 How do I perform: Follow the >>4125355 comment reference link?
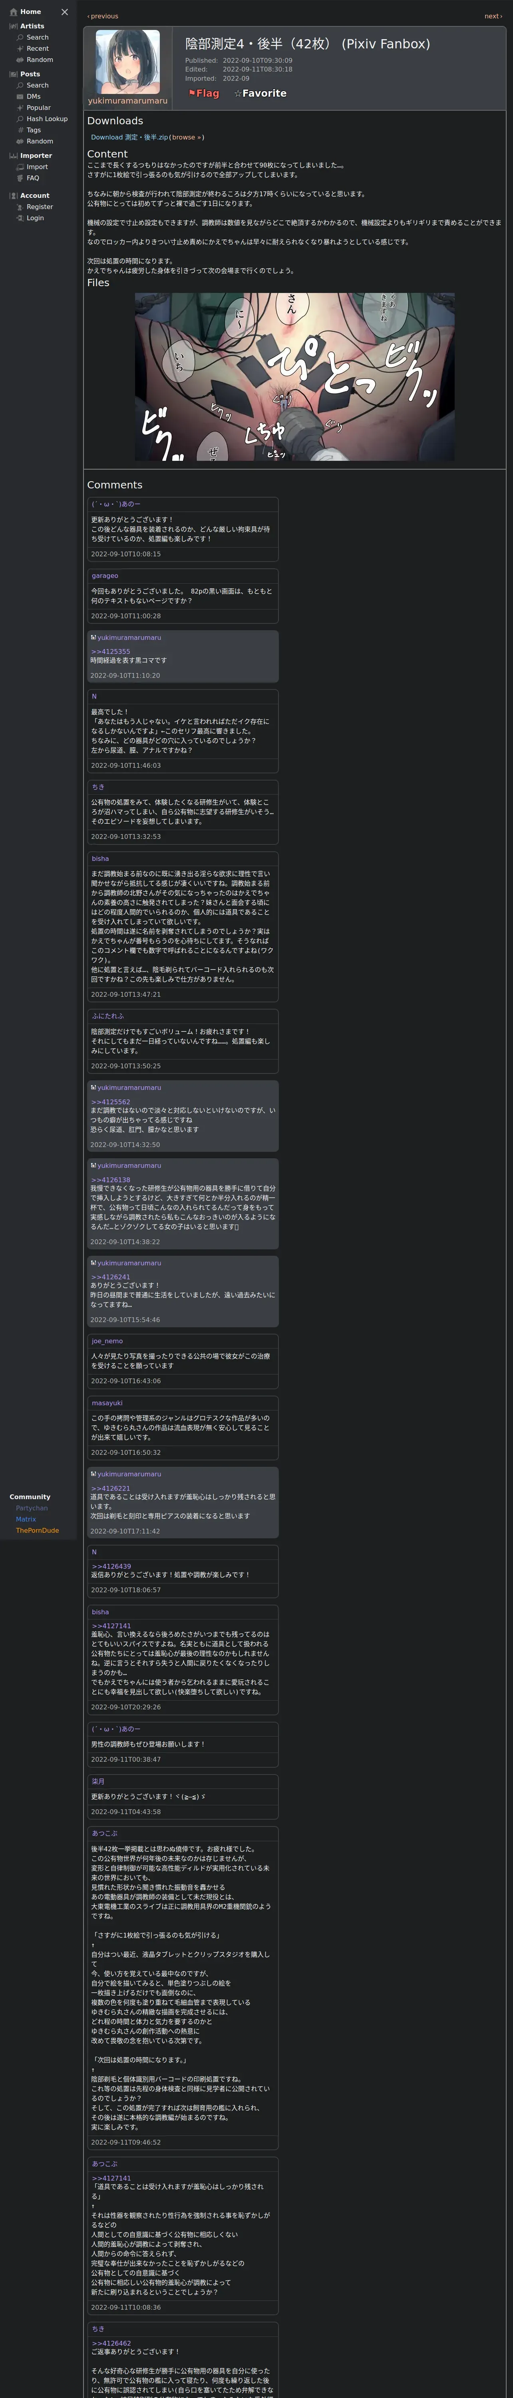110,651
